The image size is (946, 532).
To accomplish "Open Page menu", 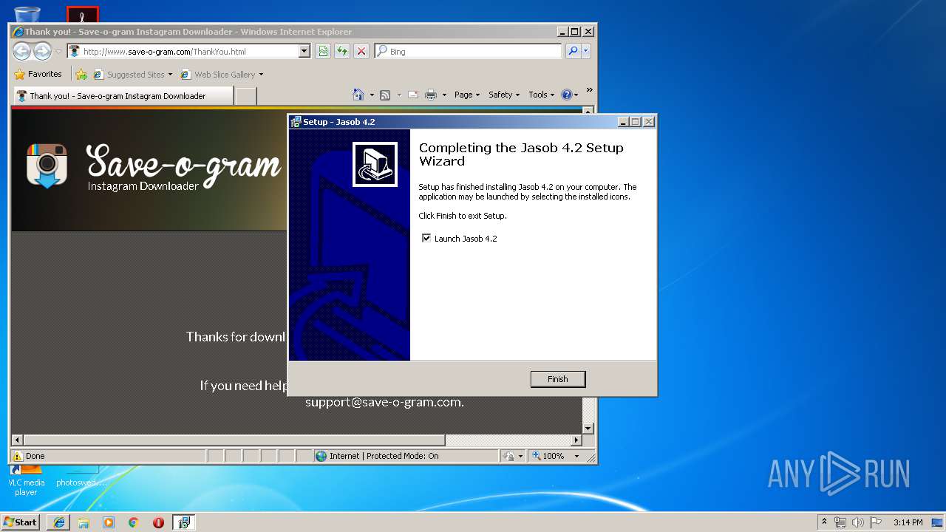I will coord(467,95).
